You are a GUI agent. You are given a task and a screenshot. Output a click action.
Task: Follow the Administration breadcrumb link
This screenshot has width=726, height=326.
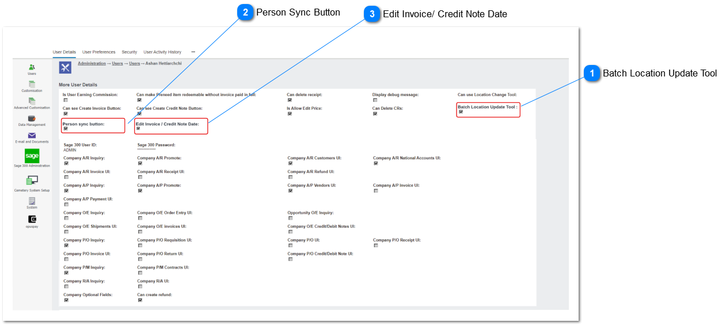92,63
